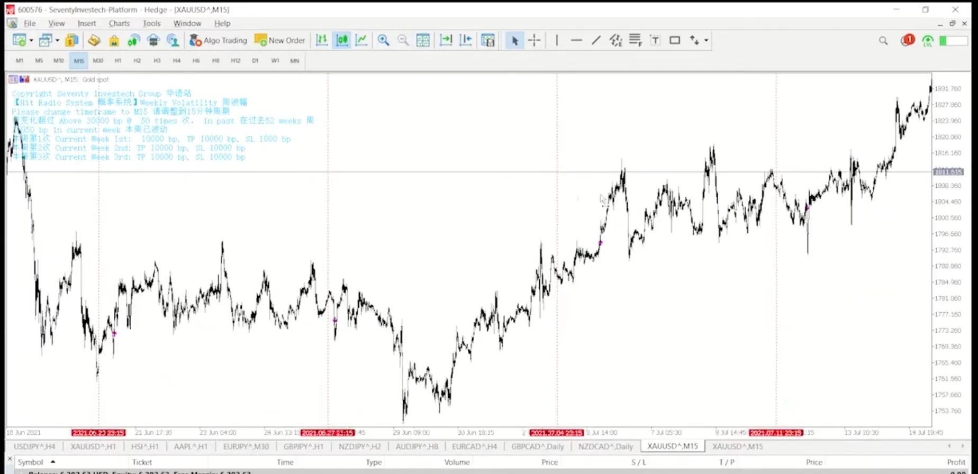Image resolution: width=978 pixels, height=474 pixels.
Task: Expand the arrows tool dropdown
Action: pyautogui.click(x=706, y=41)
